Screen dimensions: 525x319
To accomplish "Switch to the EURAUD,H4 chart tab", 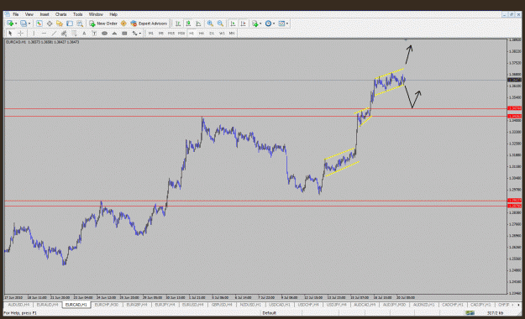I will [x=47, y=305].
